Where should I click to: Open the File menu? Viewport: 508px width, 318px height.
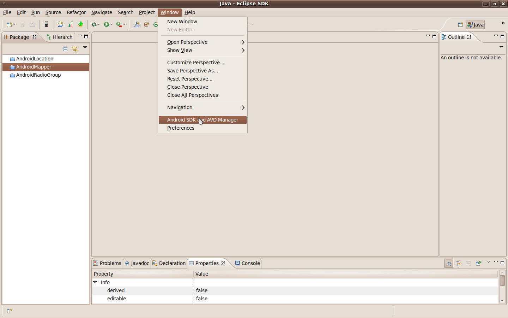point(7,12)
